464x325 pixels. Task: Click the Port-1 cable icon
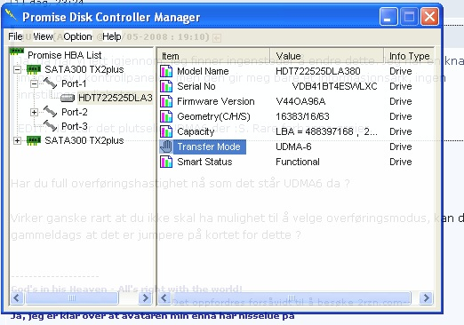pyautogui.click(x=50, y=83)
